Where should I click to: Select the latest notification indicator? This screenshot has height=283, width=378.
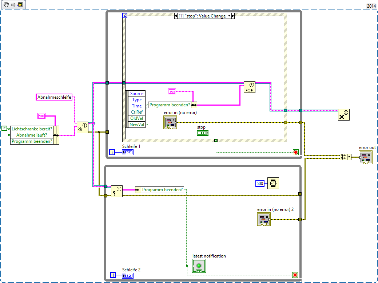[x=199, y=266]
